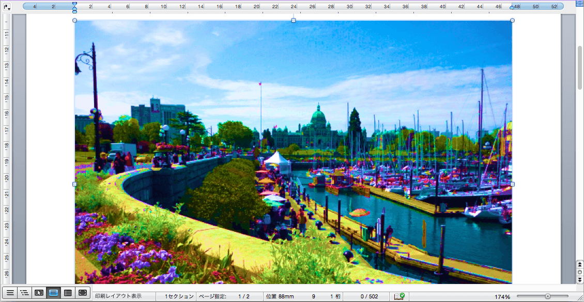This screenshot has width=584, height=302.
Task: Click the top-center image resize handle
Action: coord(294,21)
